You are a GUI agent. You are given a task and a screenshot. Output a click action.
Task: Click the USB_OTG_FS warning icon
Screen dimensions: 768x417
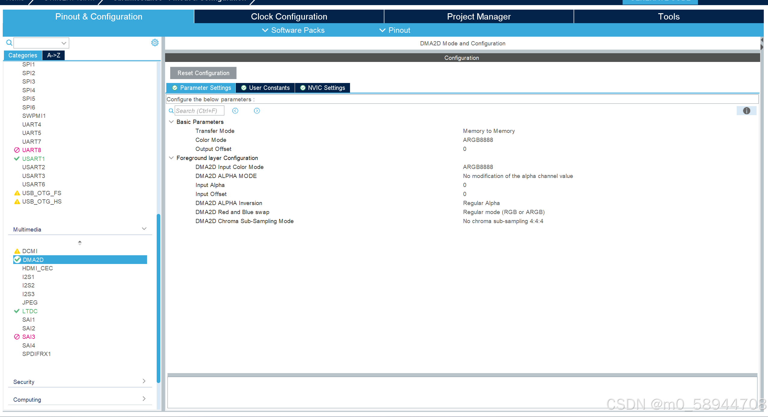[x=17, y=193]
